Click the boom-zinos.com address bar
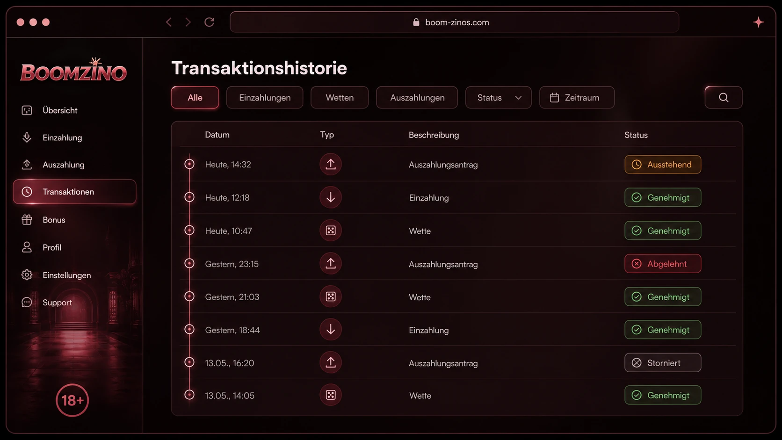The width and height of the screenshot is (782, 440). point(454,22)
